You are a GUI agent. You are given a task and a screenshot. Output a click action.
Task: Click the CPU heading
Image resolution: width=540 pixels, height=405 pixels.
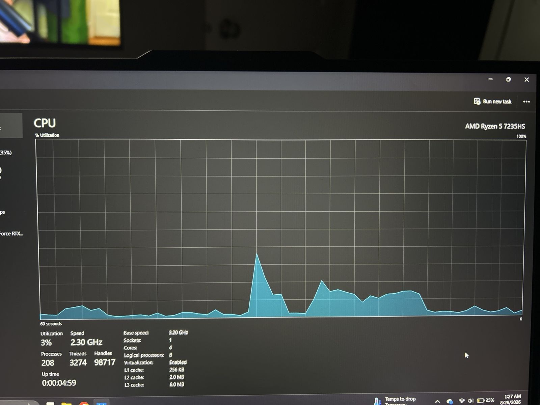pyautogui.click(x=45, y=123)
